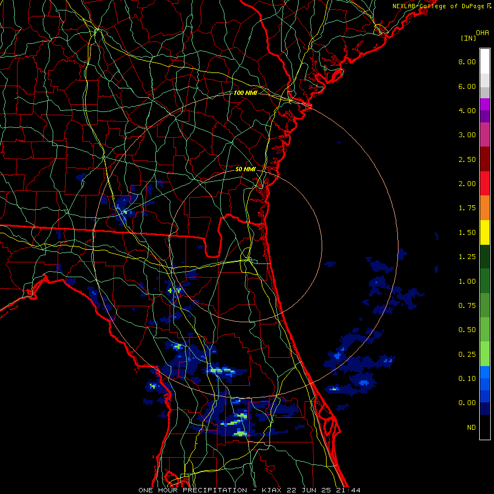Pick the black ND legend swatch

[485, 427]
